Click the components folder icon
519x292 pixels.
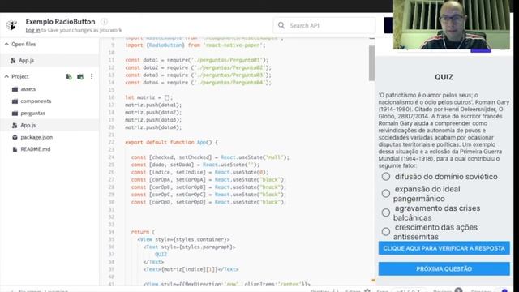15,101
